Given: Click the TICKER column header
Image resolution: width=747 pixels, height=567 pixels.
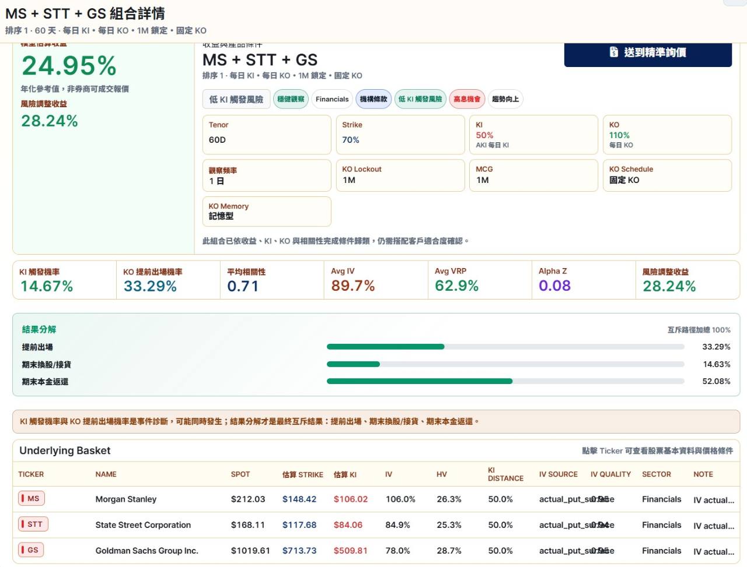Looking at the screenshot, I should click(x=31, y=474).
